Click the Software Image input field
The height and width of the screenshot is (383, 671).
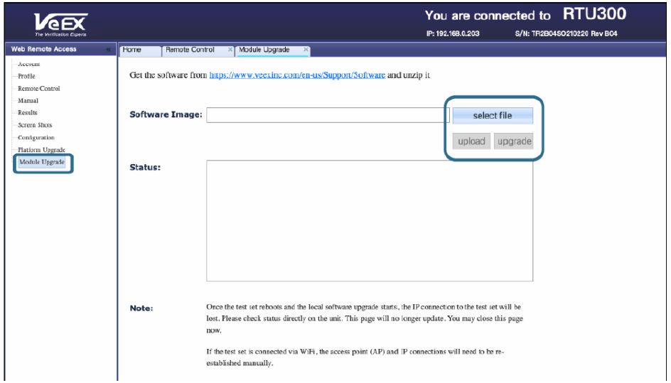pyautogui.click(x=327, y=115)
